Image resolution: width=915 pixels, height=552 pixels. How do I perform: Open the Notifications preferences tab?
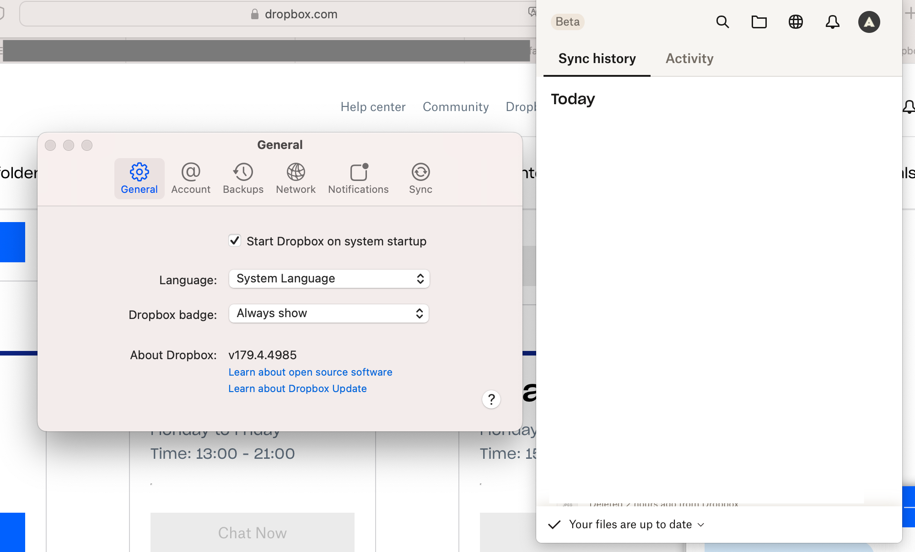(358, 179)
